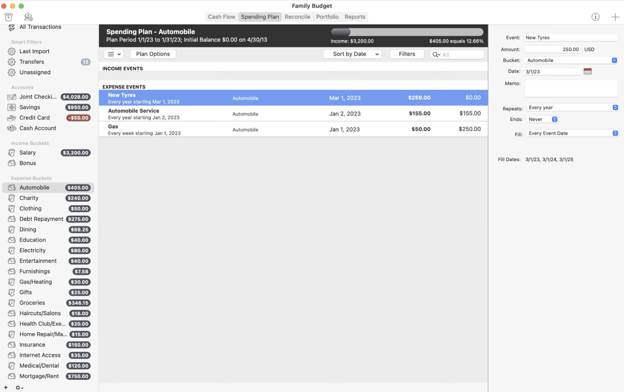
Task: Click the magnifier icon in the search field
Action: click(436, 54)
